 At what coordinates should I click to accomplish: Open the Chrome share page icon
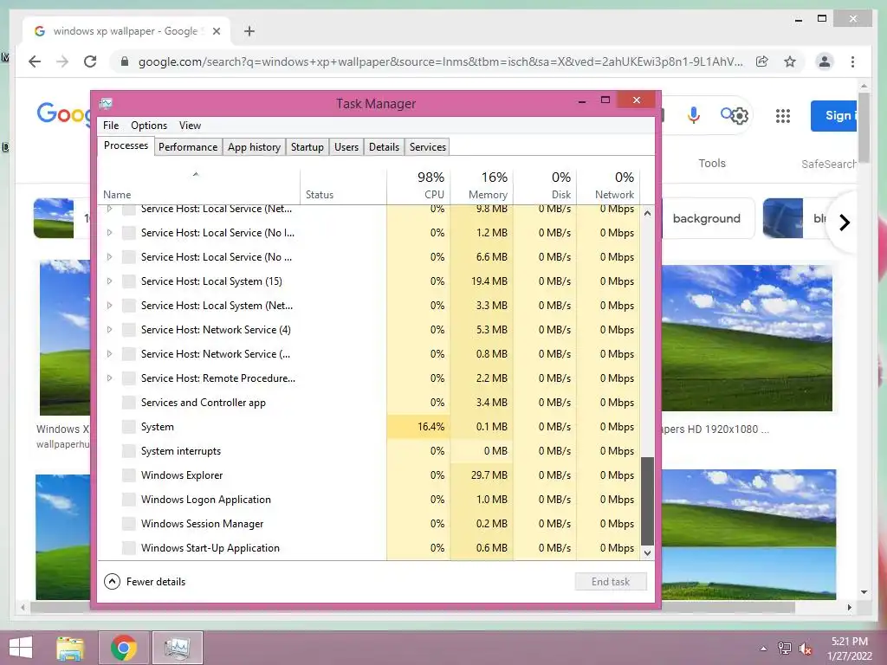(762, 61)
